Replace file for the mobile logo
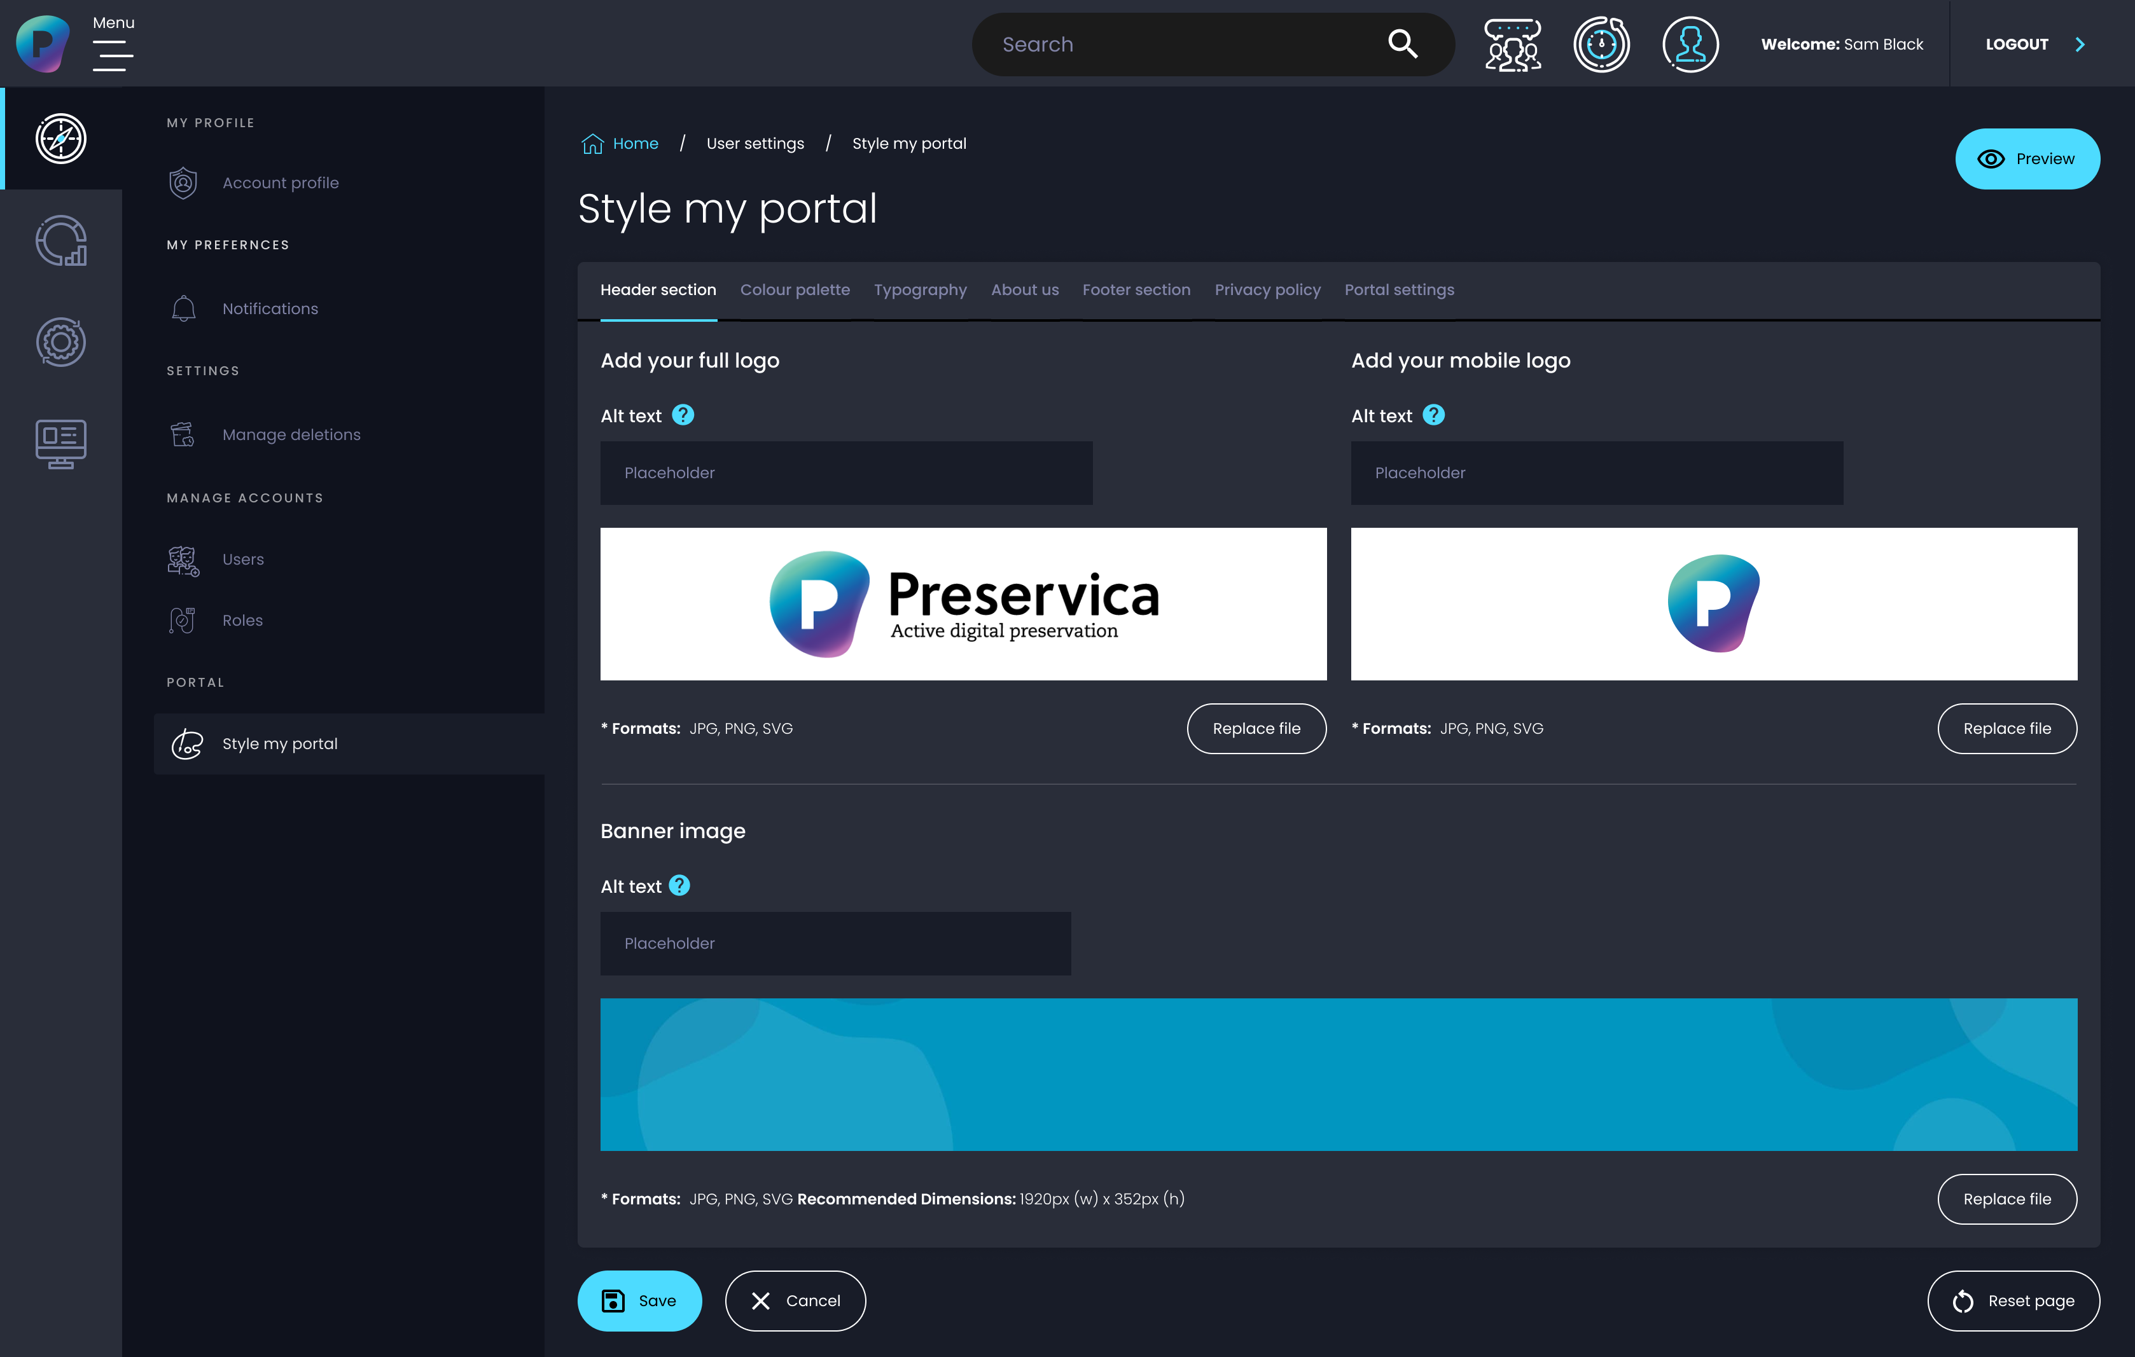The image size is (2135, 1357). coord(2006,729)
